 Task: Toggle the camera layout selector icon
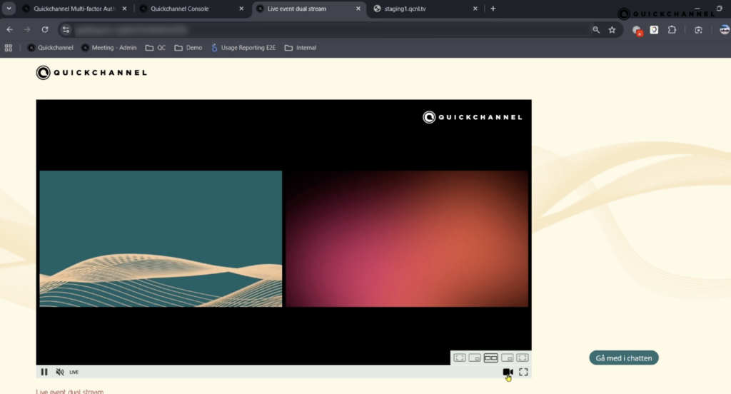pyautogui.click(x=508, y=372)
